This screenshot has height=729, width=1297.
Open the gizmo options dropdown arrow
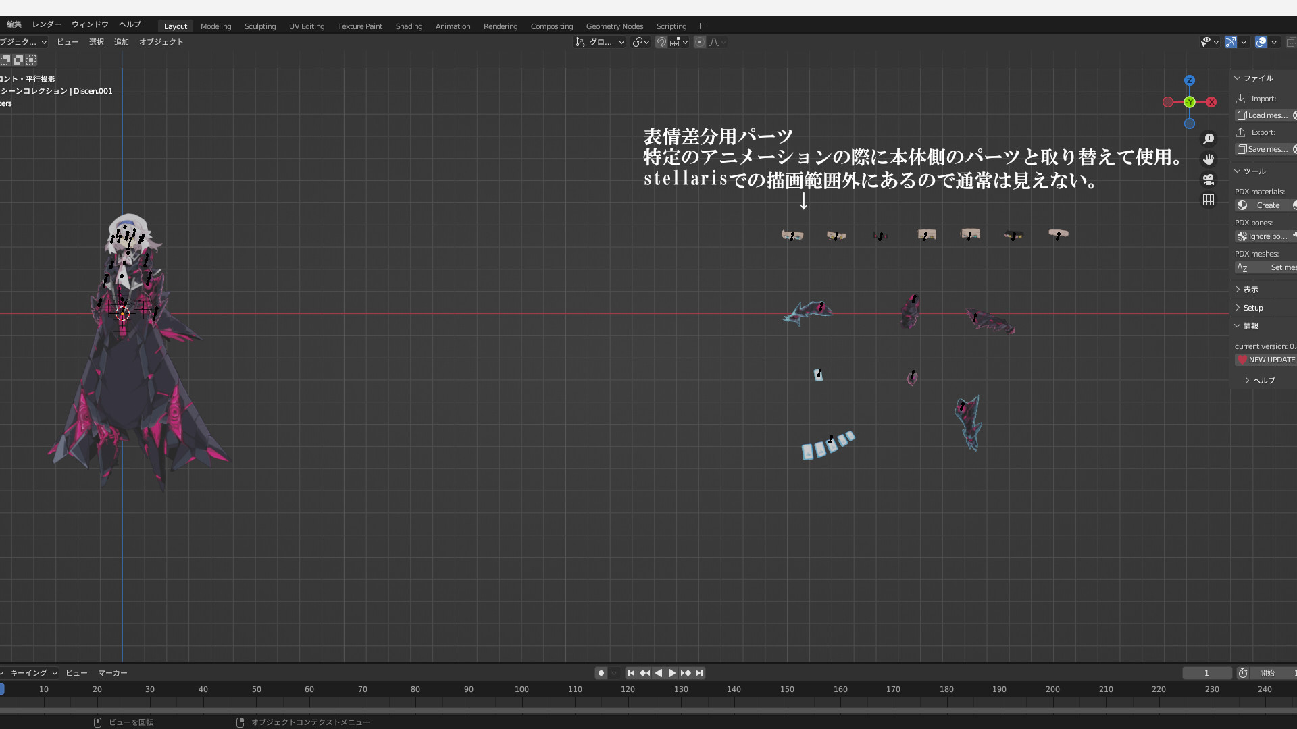pos(1244,42)
